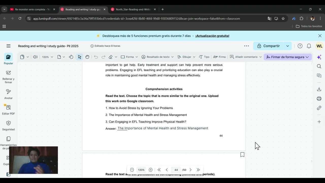This screenshot has width=325, height=183.
Task: Click the page number field showing 44
Action: (176, 170)
